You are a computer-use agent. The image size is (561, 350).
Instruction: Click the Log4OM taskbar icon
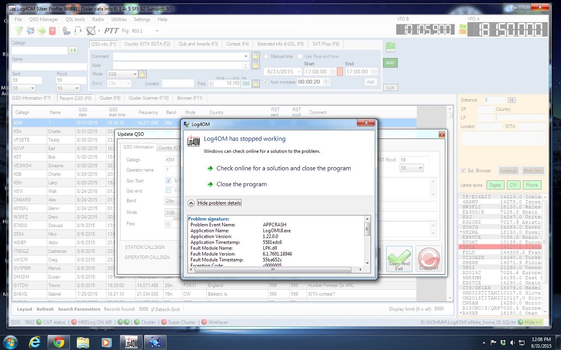[131, 342]
